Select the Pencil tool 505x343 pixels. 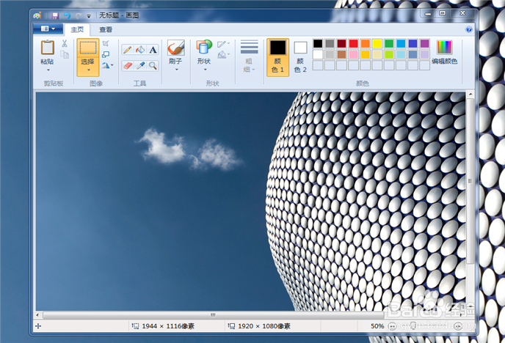tap(128, 50)
